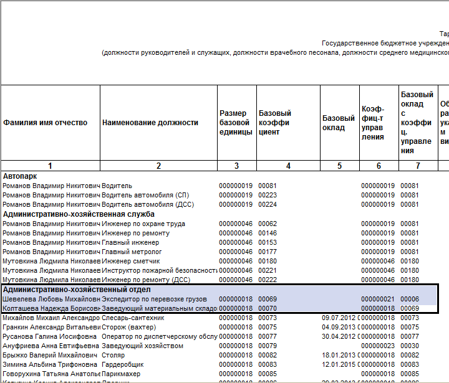Click column number 1 cell

(x=51, y=166)
